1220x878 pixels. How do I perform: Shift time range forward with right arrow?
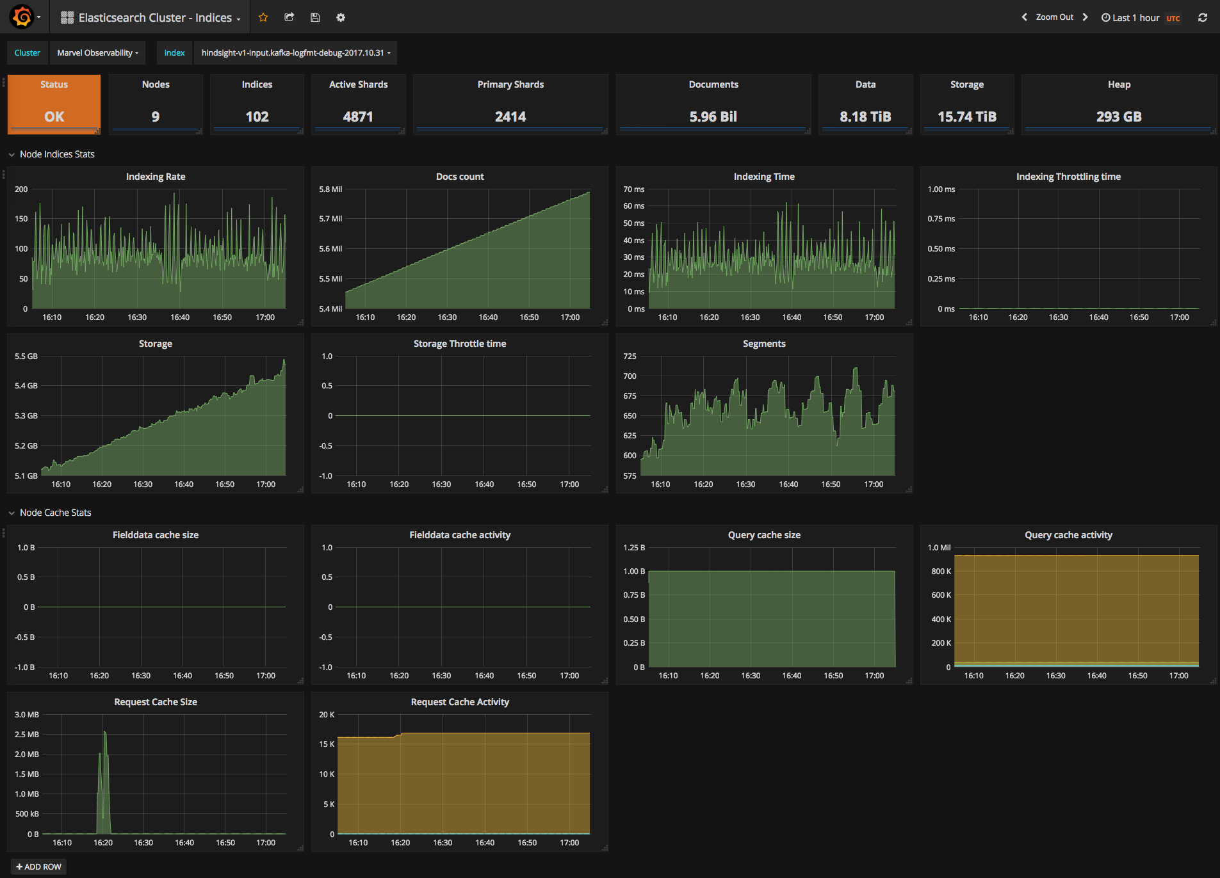point(1085,17)
